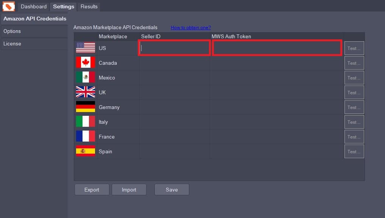This screenshot has height=218, width=385.
Task: Click the 'Marketplace' column header
Action: pos(113,37)
